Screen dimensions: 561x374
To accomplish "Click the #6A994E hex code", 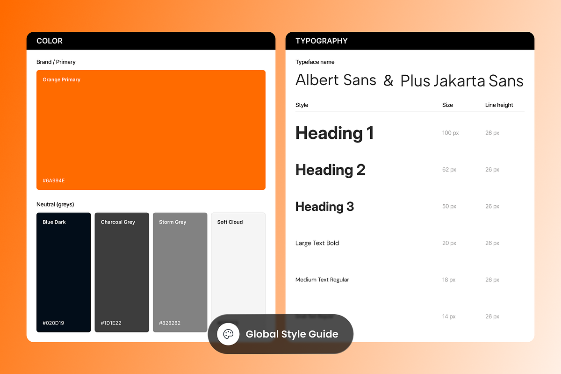I will pos(54,180).
